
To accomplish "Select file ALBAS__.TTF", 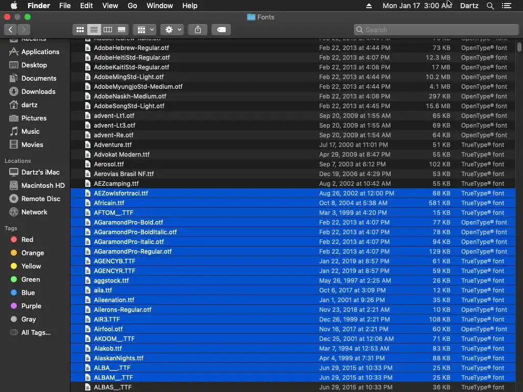I will 293,387.
